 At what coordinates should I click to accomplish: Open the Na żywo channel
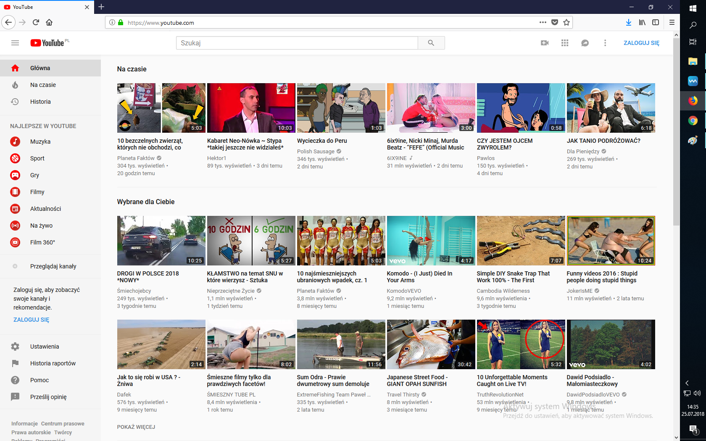click(50, 226)
